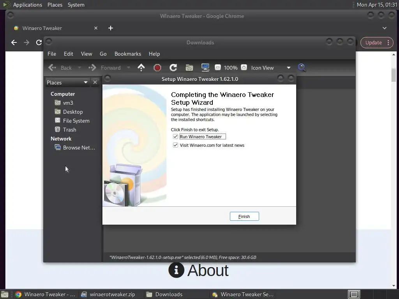
Task: Click the Search magnifier icon in toolbar
Action: coord(302,68)
